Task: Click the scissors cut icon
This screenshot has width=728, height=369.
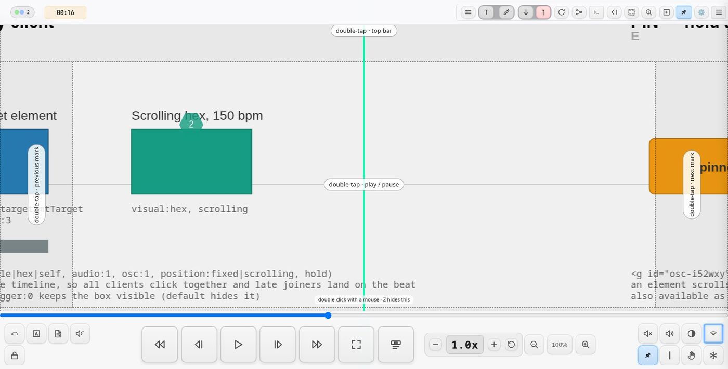Action: pos(579,12)
